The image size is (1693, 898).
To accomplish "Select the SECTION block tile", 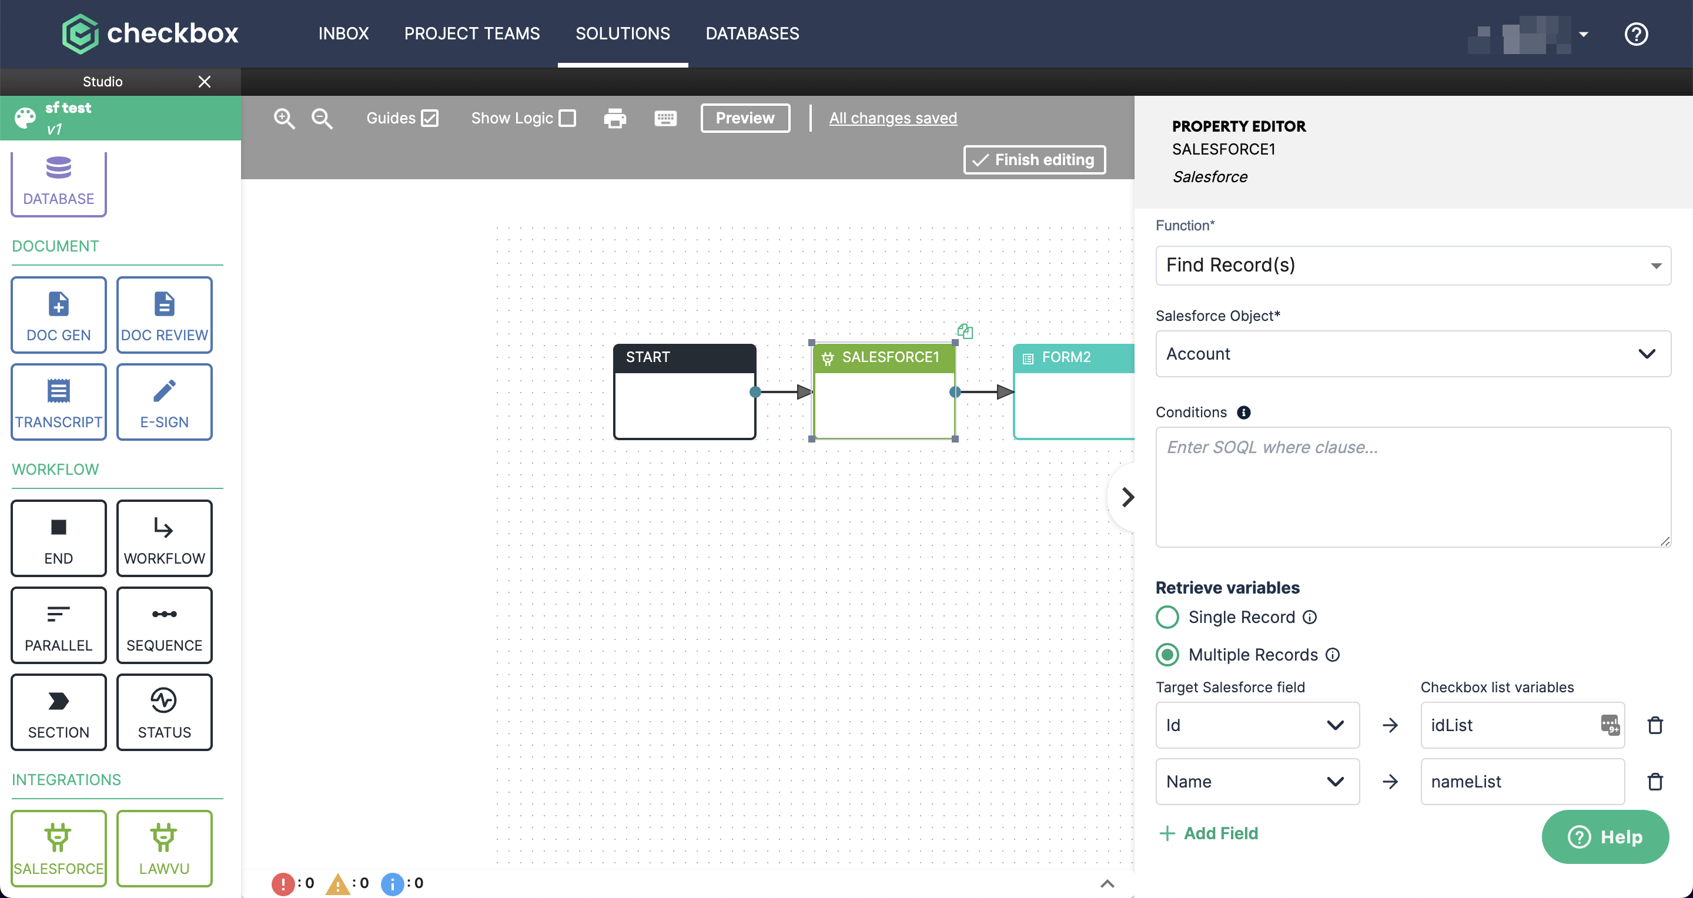I will (59, 712).
